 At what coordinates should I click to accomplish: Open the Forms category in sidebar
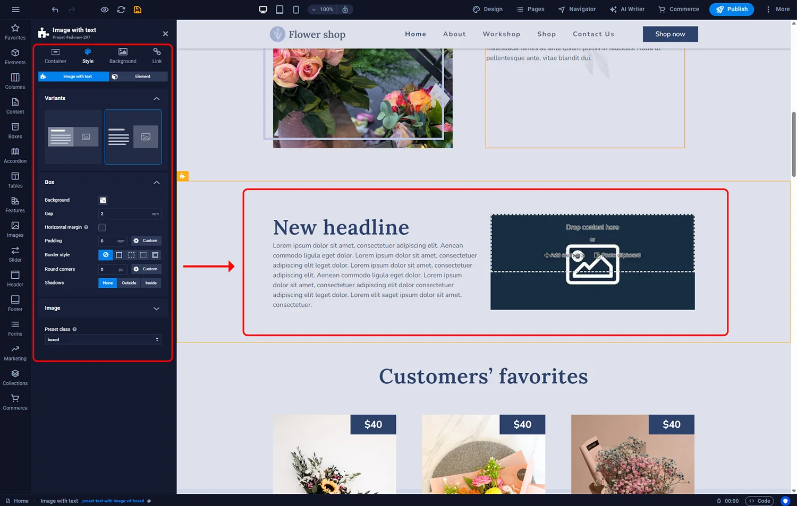pyautogui.click(x=15, y=328)
